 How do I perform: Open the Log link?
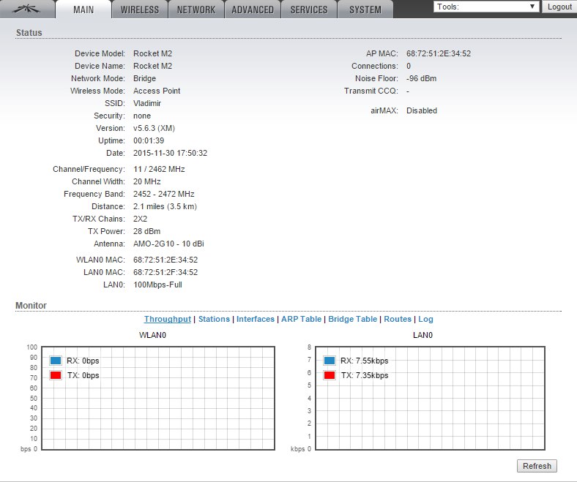425,319
